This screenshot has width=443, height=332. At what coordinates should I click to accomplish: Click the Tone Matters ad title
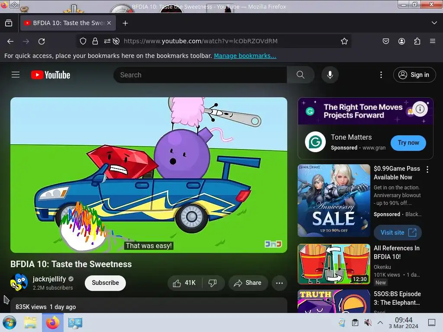click(x=351, y=137)
